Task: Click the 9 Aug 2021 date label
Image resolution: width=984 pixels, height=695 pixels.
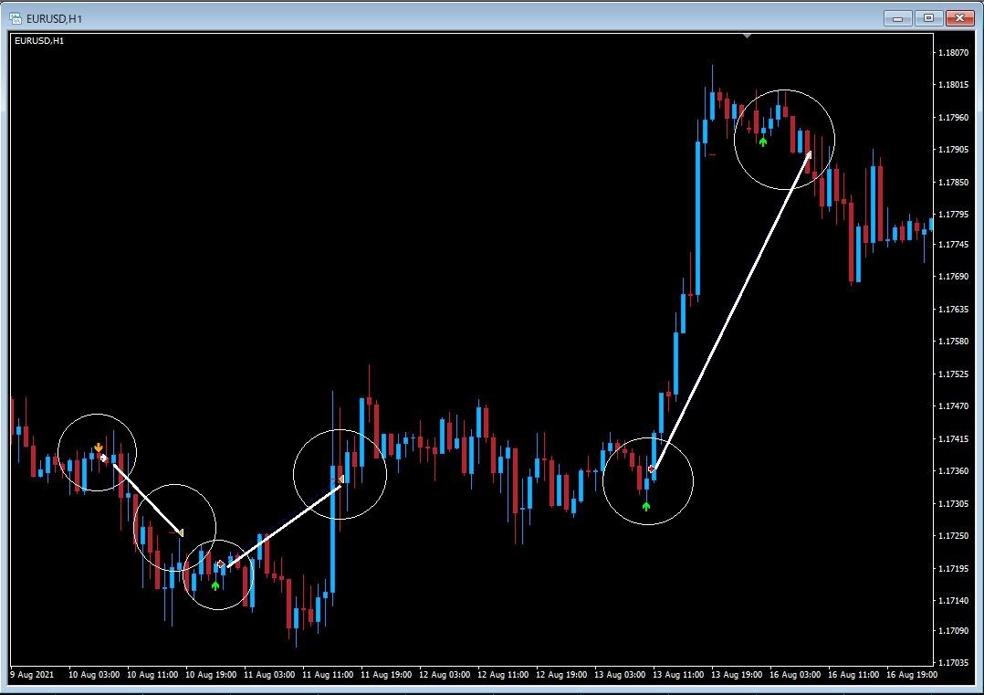Action: tap(32, 675)
